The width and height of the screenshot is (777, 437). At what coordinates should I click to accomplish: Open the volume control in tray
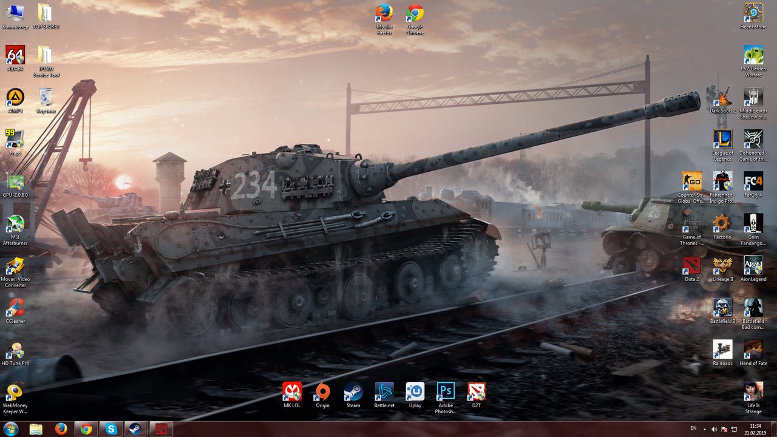(714, 429)
